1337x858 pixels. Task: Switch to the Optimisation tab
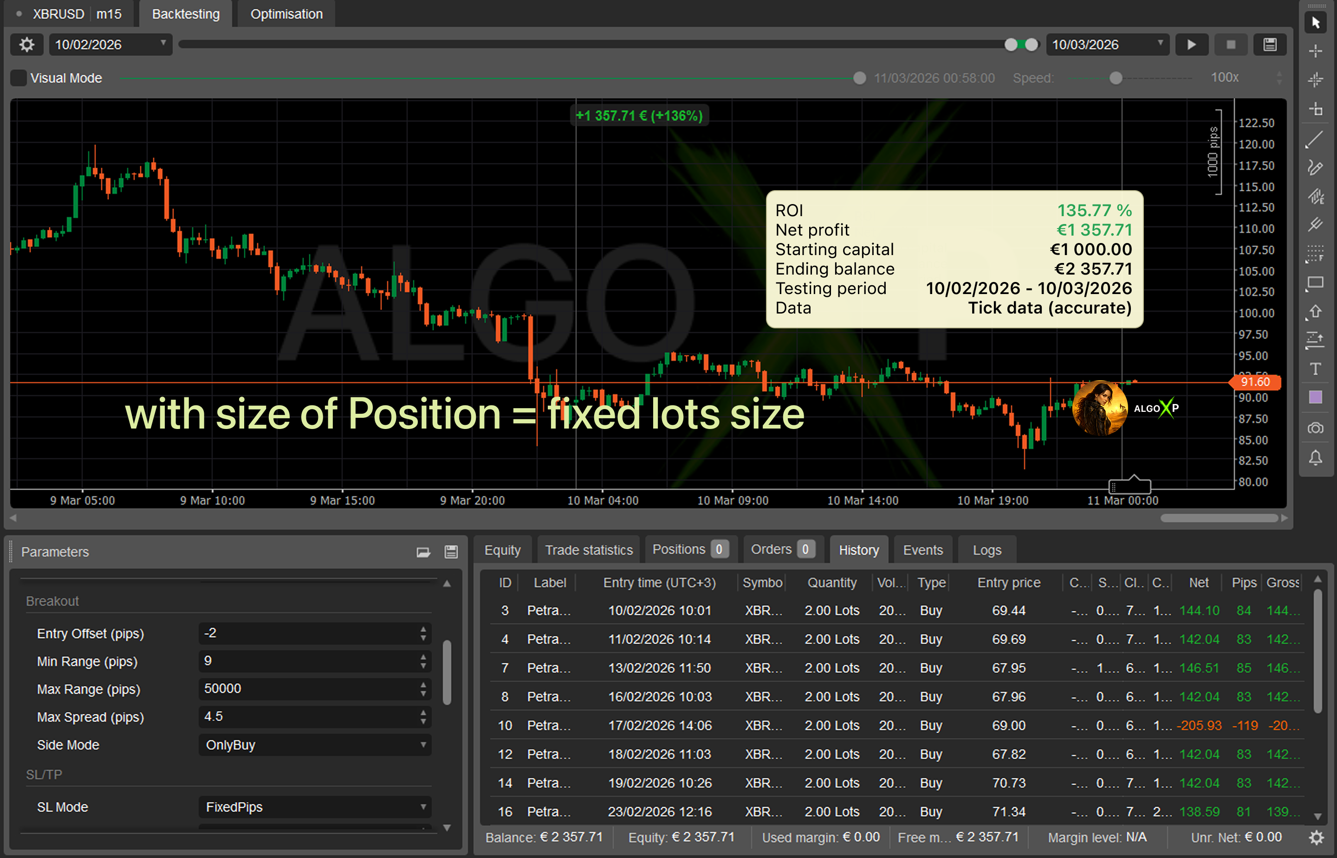point(286,14)
